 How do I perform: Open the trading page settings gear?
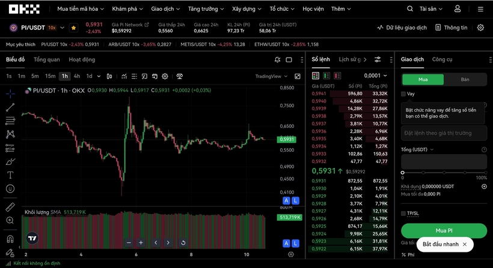pyautogui.click(x=480, y=28)
